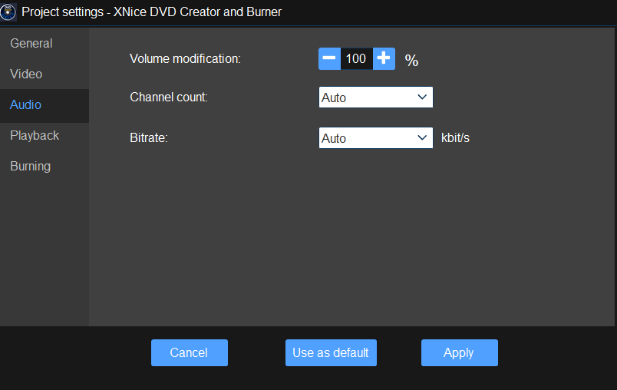Switch to the General settings tab
Image resolution: width=617 pixels, height=390 pixels.
31,44
